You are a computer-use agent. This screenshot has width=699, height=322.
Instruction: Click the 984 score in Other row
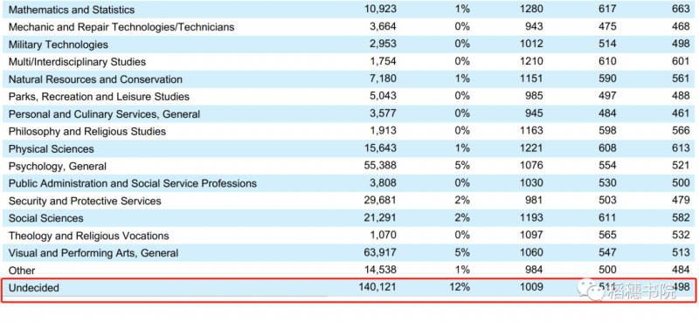coord(534,270)
